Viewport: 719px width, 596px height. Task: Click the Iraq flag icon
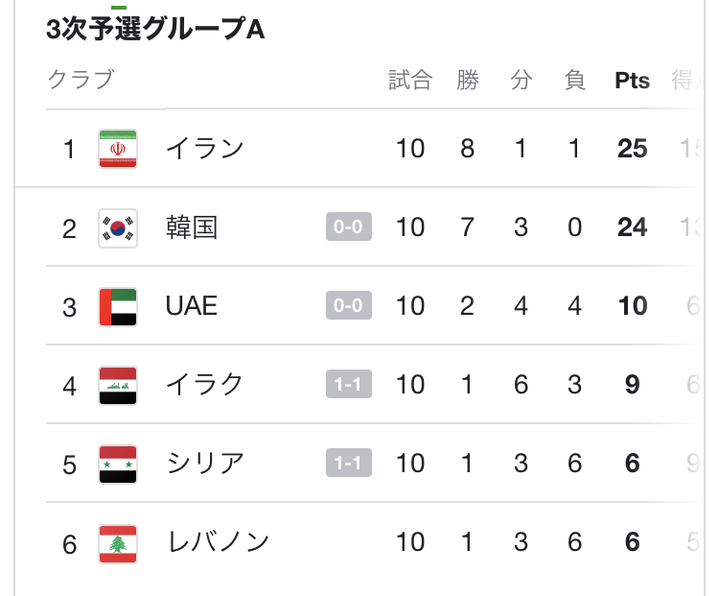118,385
